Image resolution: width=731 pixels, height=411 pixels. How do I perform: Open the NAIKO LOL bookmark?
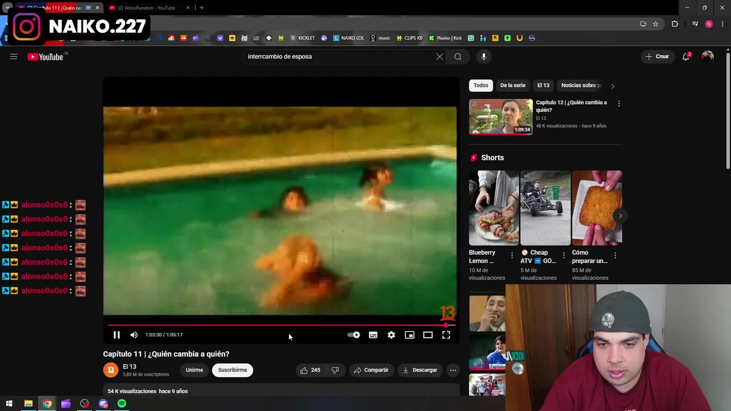tap(348, 38)
